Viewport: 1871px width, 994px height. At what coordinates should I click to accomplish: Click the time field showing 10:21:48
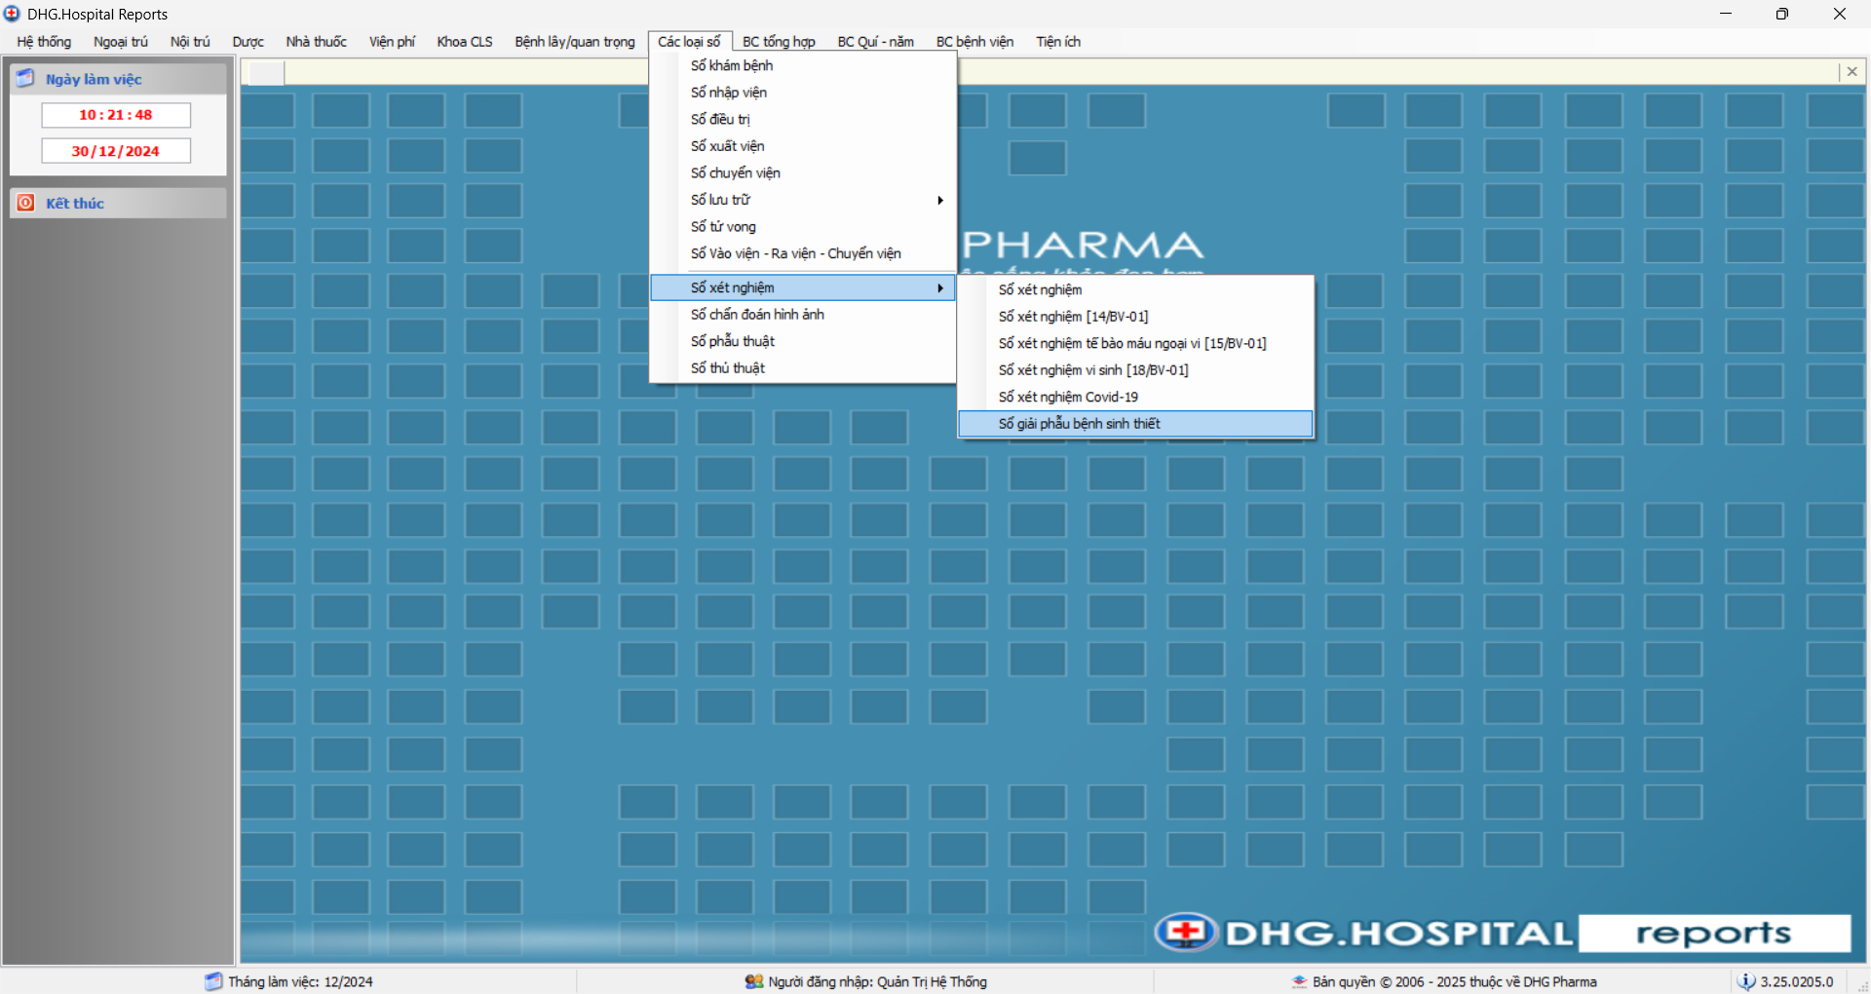(x=116, y=115)
